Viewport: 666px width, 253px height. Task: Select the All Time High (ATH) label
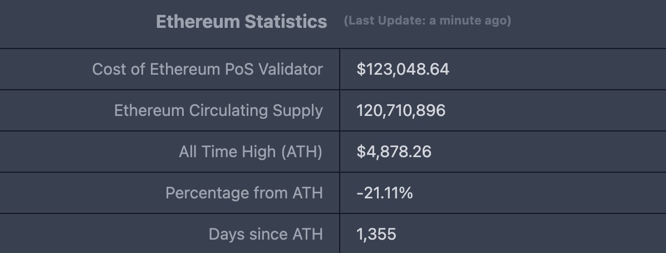pos(251,152)
